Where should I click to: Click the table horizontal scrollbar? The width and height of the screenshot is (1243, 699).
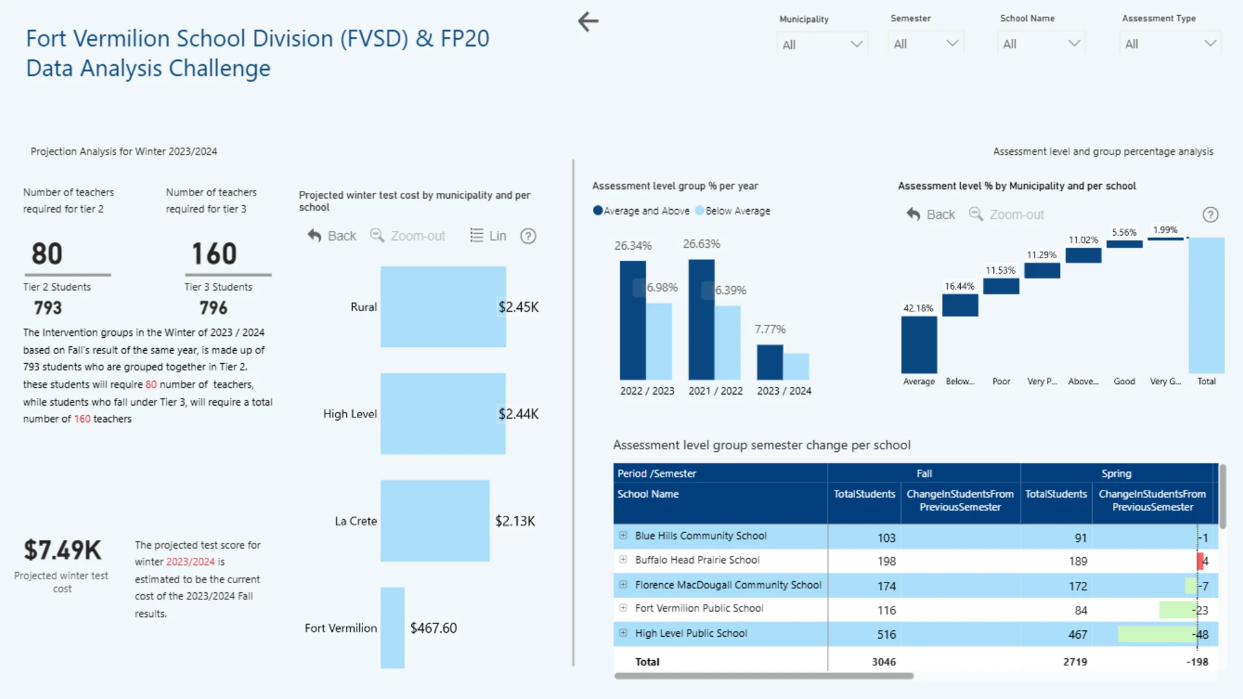764,676
